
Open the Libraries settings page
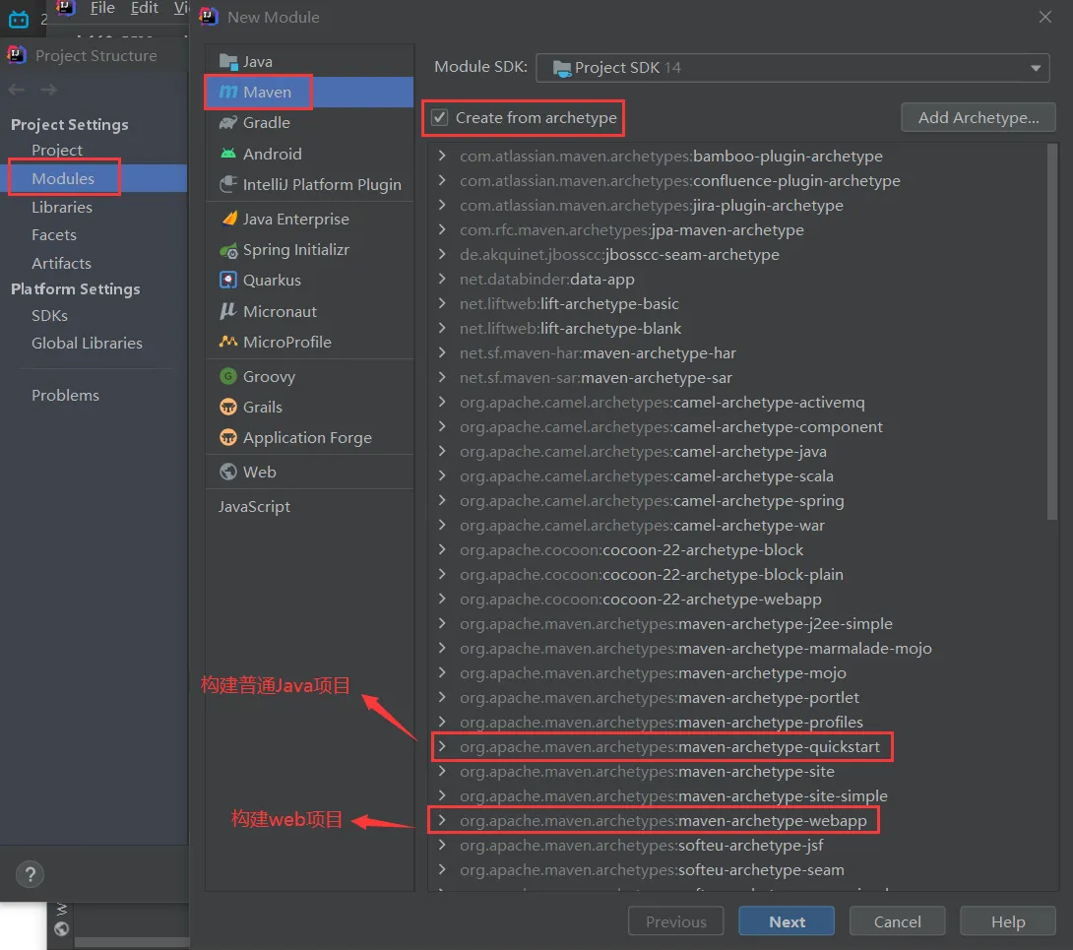click(x=62, y=208)
